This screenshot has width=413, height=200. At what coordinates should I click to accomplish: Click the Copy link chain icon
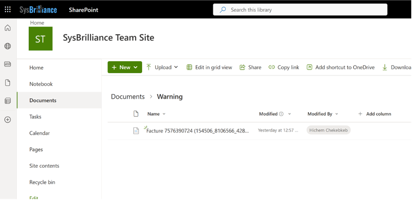pos(271,67)
